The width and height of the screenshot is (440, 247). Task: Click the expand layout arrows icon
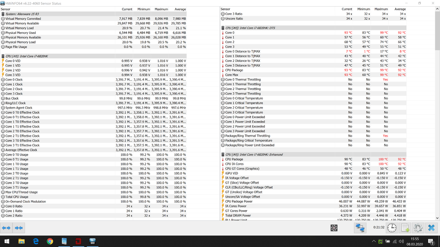pyautogui.click(x=6, y=228)
